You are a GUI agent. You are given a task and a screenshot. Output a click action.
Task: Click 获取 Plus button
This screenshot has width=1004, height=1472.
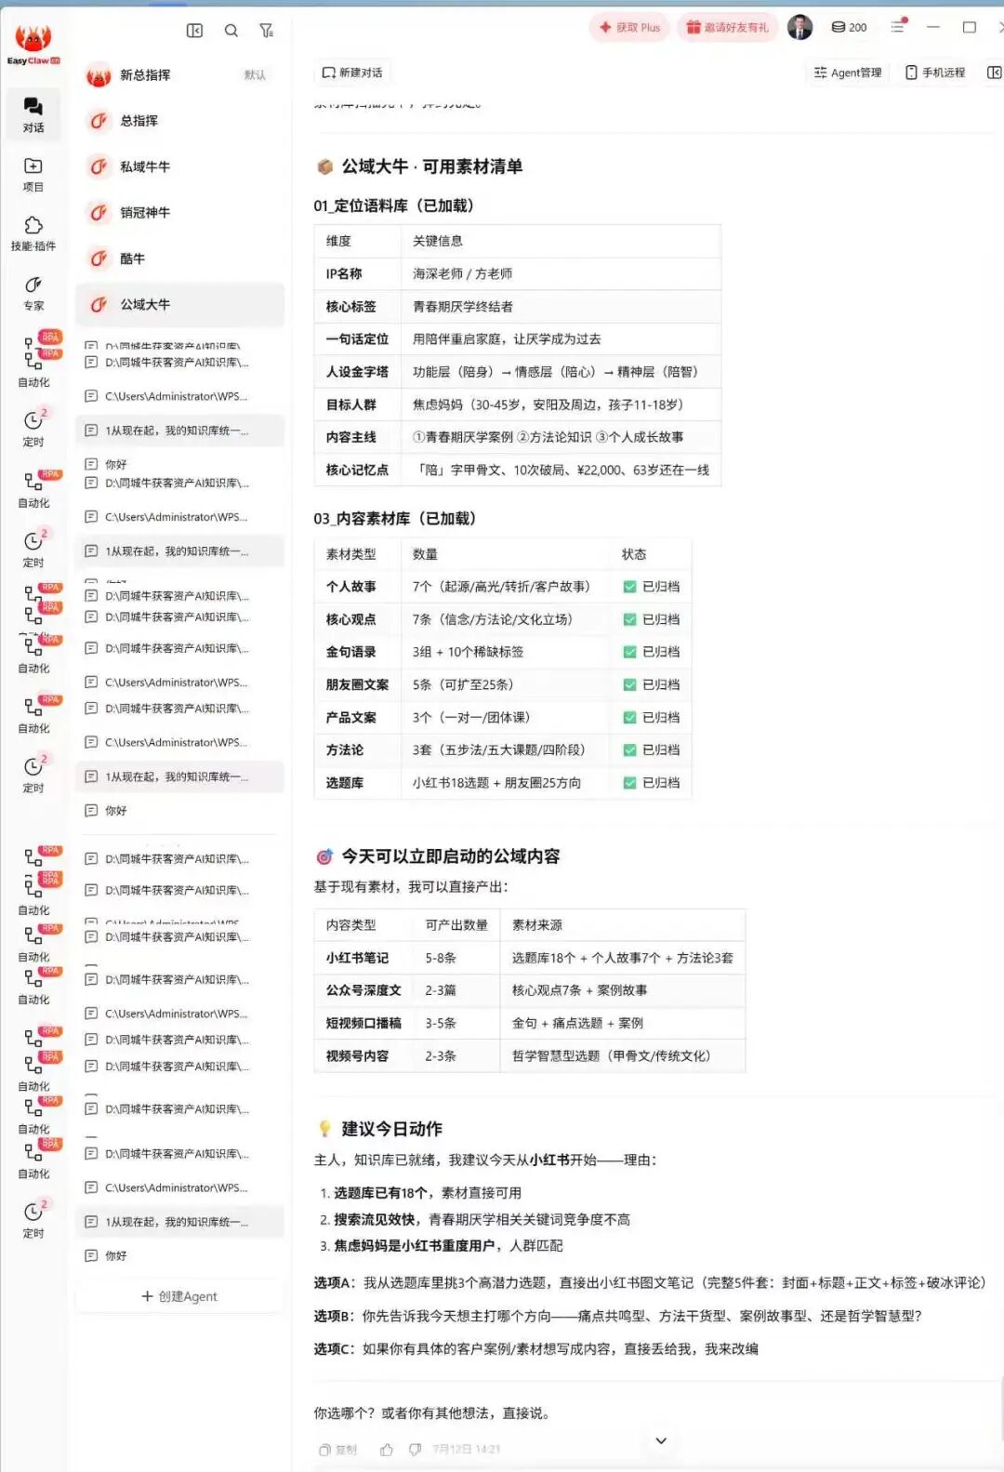point(629,27)
